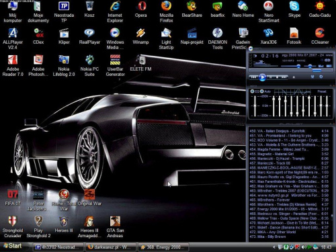This screenshot has height=252, width=336.
Task: Switch to the Neostrada taskbar window
Action: pyautogui.click(x=58, y=247)
